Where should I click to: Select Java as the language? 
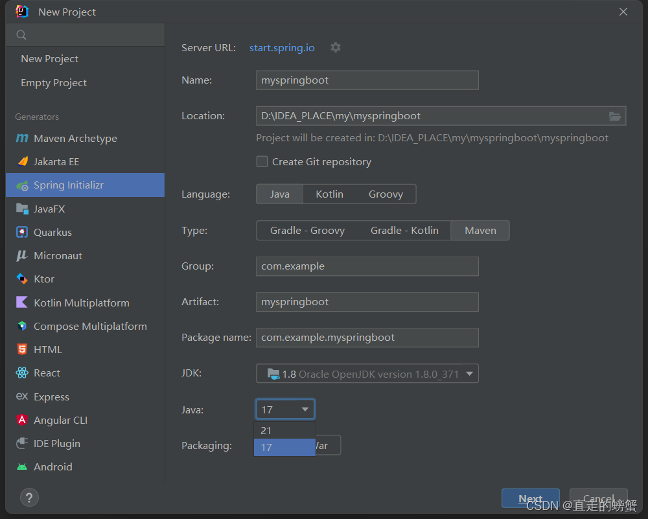point(280,194)
